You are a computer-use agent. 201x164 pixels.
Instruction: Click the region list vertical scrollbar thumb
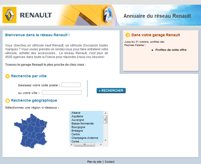tap(105, 120)
